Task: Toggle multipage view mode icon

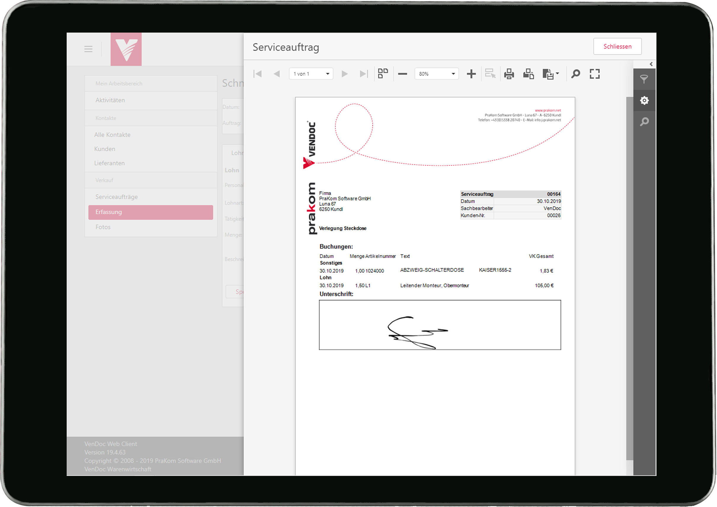Action: 383,74
